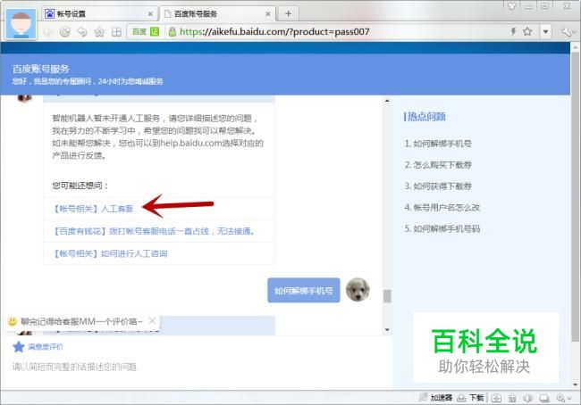Screen dimensions: 581x405
Task: Select hot question 3. 如何获得下载券
Action: pyautogui.click(x=438, y=186)
